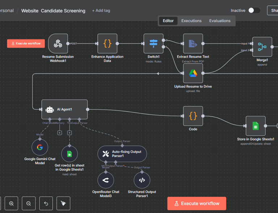Click the Add tag link
This screenshot has width=278, height=213.
[x=101, y=10]
